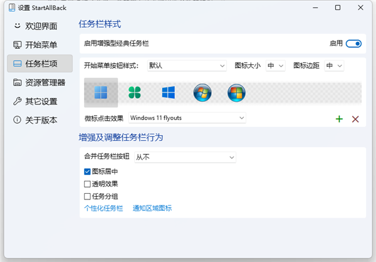This screenshot has width=376, height=262.
Task: Open the 个性化任务栏 link
Action: [103, 208]
